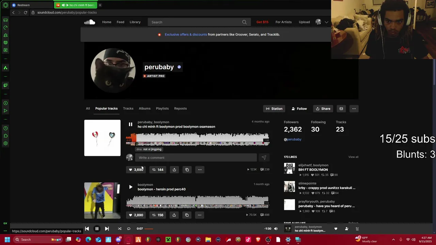Viewport: 436px width, 245px height.
Task: Click the search magnifier icon
Action: point(244,22)
